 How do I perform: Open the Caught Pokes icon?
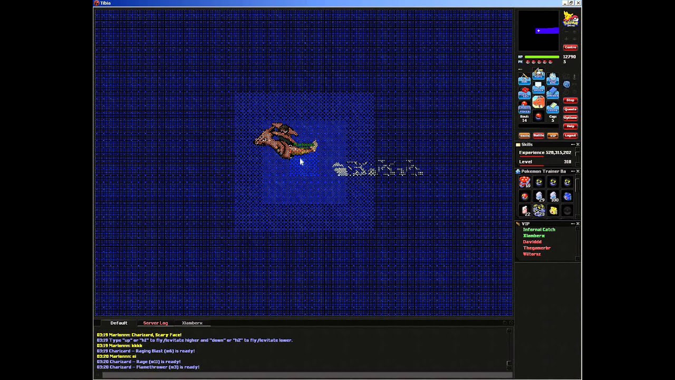[x=524, y=107]
